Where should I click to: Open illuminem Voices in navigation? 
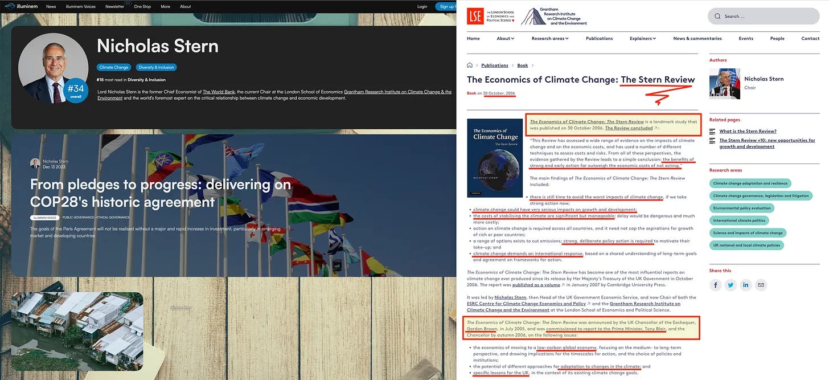(x=80, y=7)
